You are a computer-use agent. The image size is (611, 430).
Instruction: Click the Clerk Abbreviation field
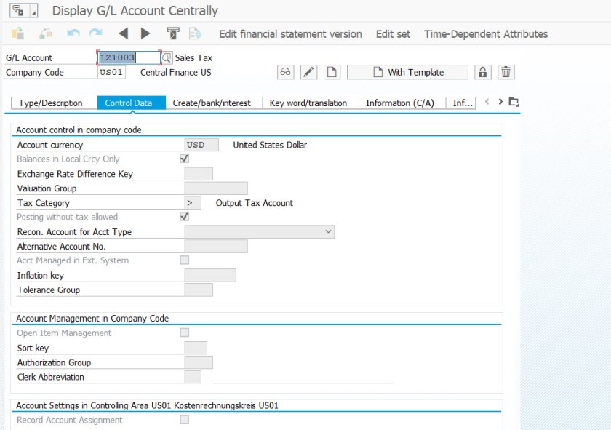pyautogui.click(x=193, y=377)
